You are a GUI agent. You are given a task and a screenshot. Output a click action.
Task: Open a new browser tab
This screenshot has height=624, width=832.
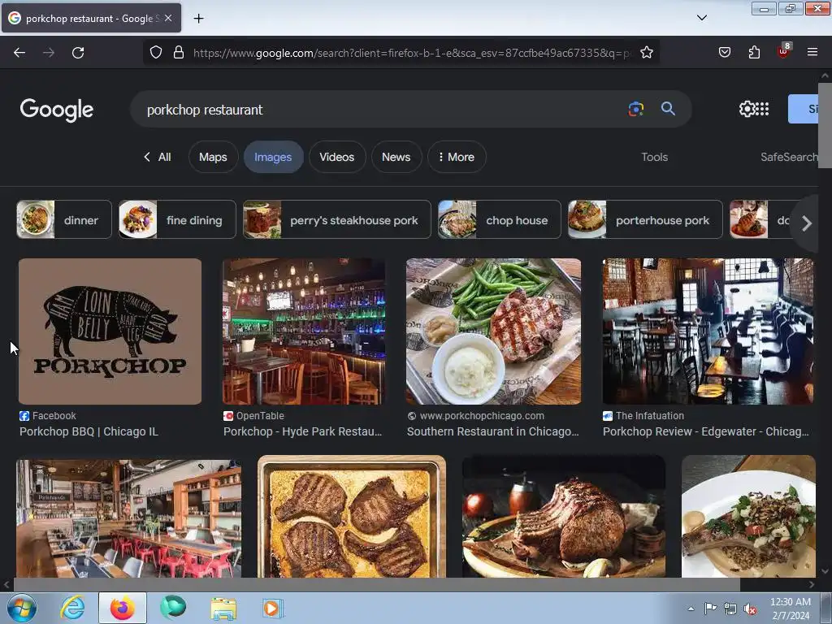coord(198,19)
